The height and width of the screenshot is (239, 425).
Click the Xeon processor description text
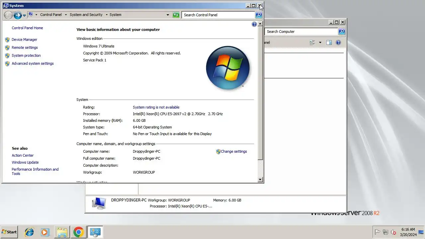pyautogui.click(x=178, y=114)
